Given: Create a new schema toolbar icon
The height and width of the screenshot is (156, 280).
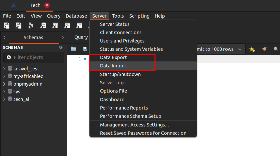Looking at the screenshot, I should coord(43,26).
